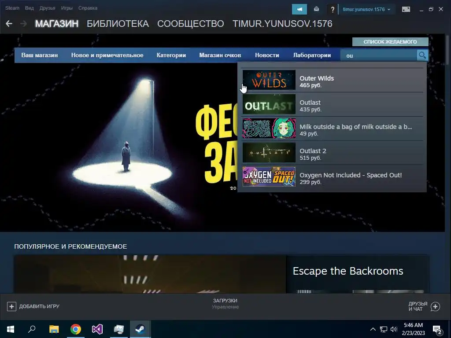This screenshot has width=451, height=338.
Task: Open the Друзья menu
Action: pos(48,8)
